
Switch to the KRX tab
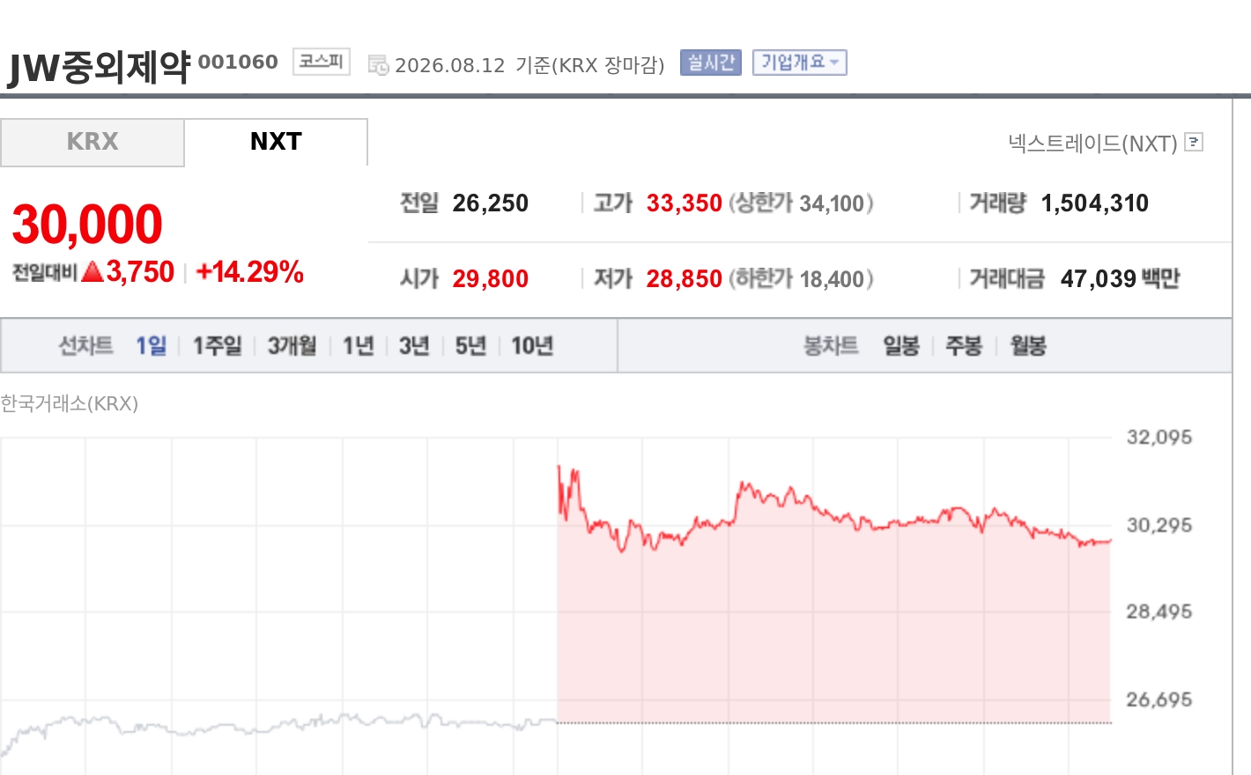click(93, 142)
